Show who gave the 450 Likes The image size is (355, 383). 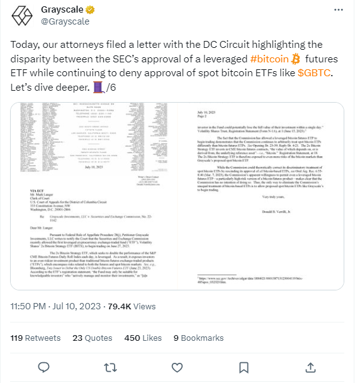(x=143, y=338)
